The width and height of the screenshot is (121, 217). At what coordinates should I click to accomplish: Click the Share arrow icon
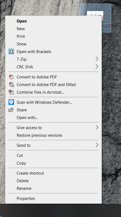pyautogui.click(x=11, y=110)
